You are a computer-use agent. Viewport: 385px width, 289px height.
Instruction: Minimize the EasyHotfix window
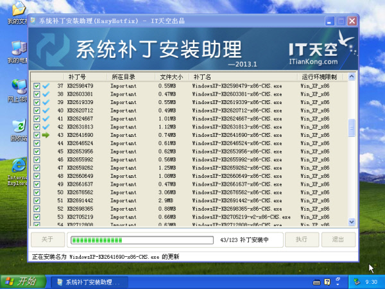click(x=329, y=21)
